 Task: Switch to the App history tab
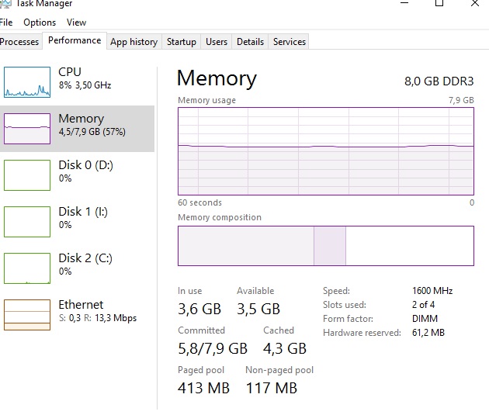click(x=134, y=42)
